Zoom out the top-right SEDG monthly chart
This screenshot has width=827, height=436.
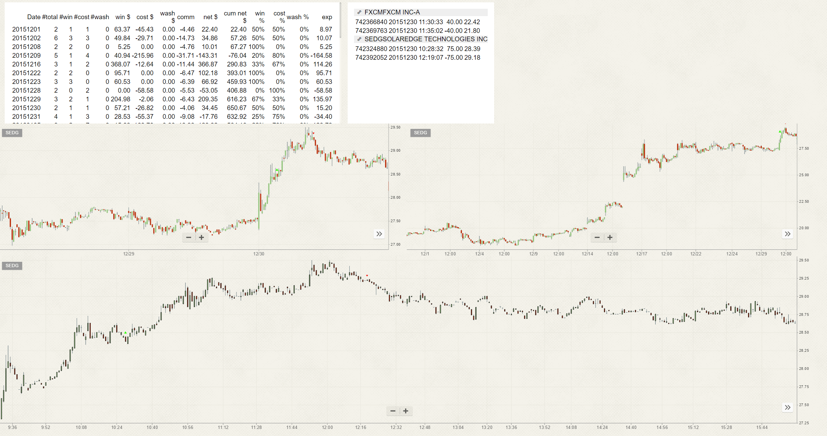pyautogui.click(x=597, y=237)
